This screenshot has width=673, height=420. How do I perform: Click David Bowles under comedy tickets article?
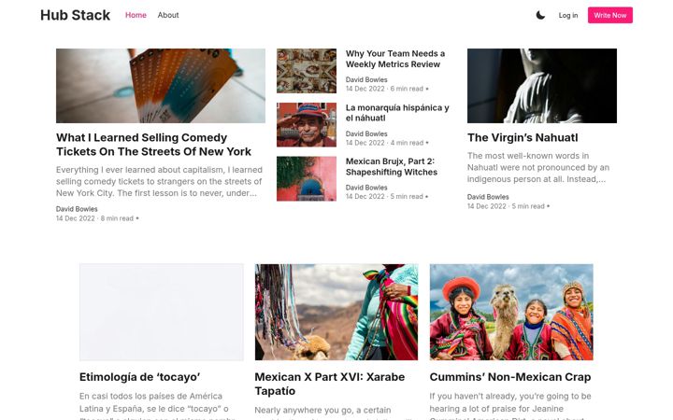[77, 209]
